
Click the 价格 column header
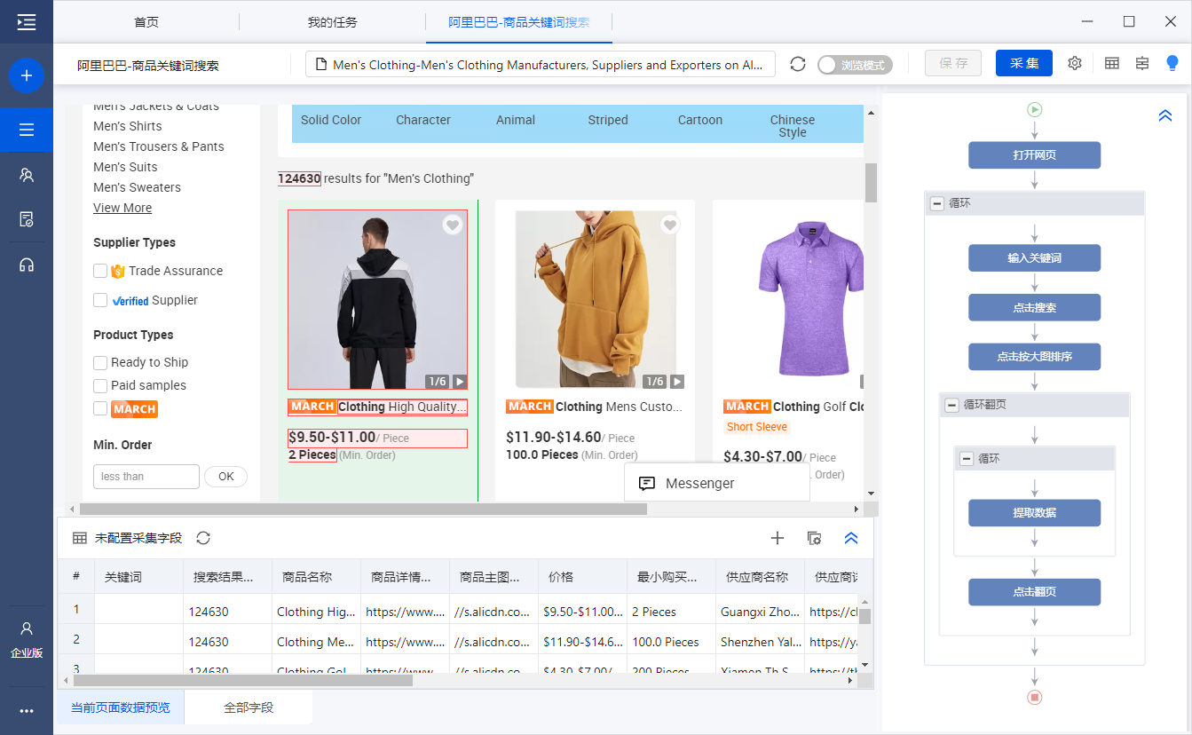pyautogui.click(x=582, y=577)
